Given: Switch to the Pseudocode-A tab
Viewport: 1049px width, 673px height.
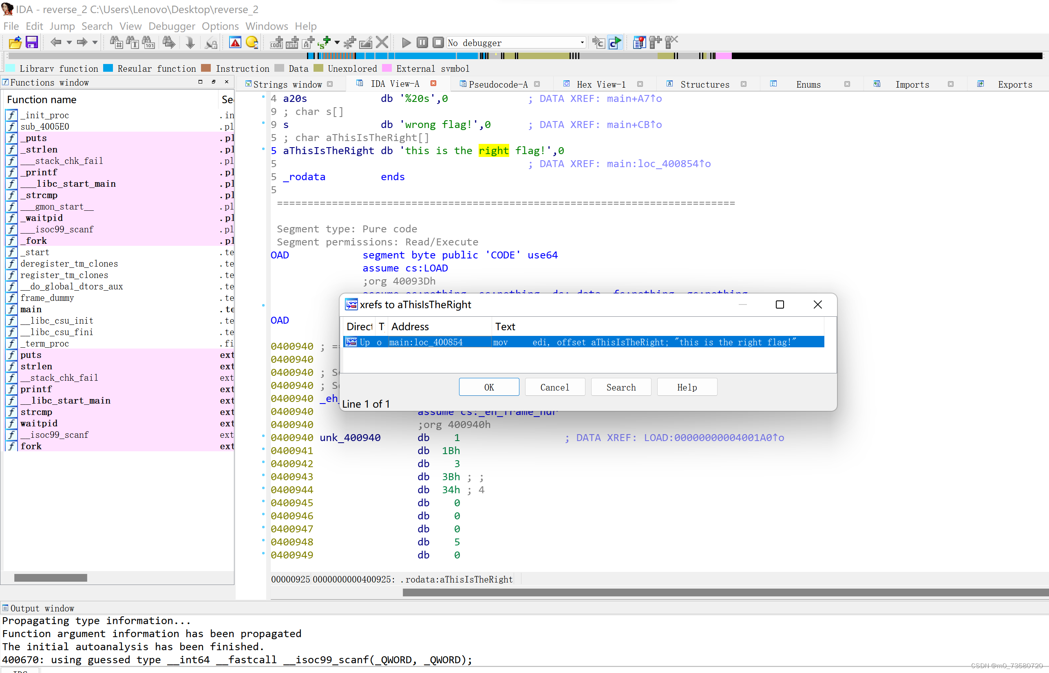Looking at the screenshot, I should [x=498, y=84].
